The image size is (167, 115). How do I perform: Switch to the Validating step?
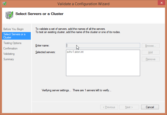pos(9,54)
